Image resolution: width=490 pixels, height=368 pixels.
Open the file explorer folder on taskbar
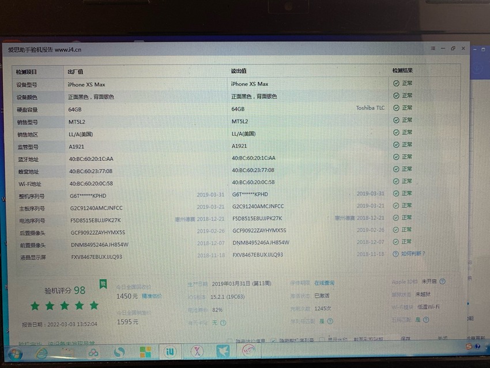67,352
